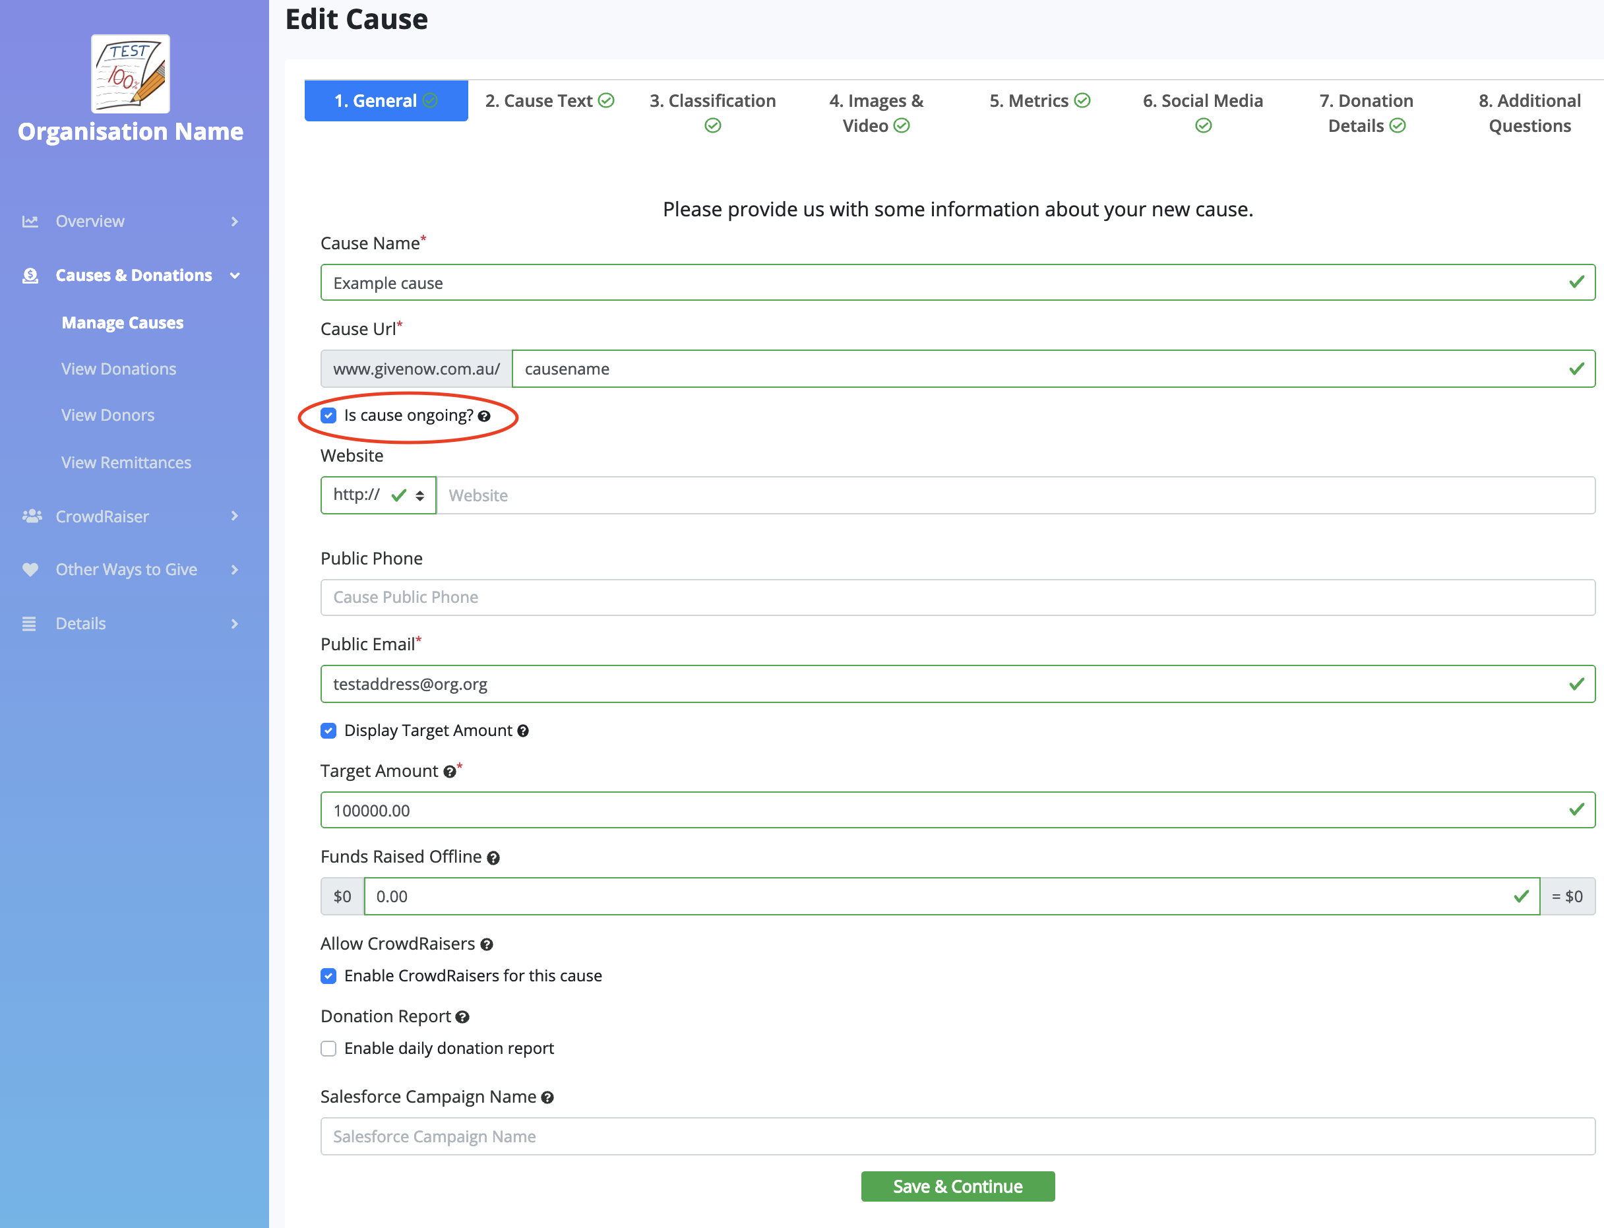Click the checkmark icon under Classification tab

click(x=713, y=126)
